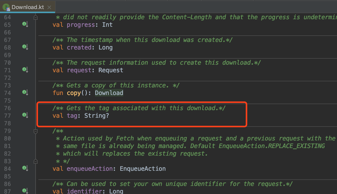The image size is (337, 194).
Task: Click the highlighted Download return type
Action: (x=109, y=93)
